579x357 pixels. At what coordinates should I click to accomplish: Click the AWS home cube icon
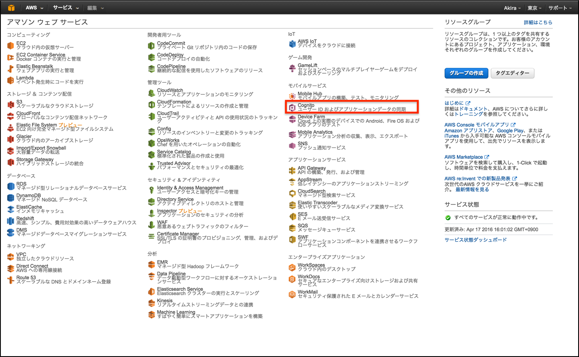11,7
